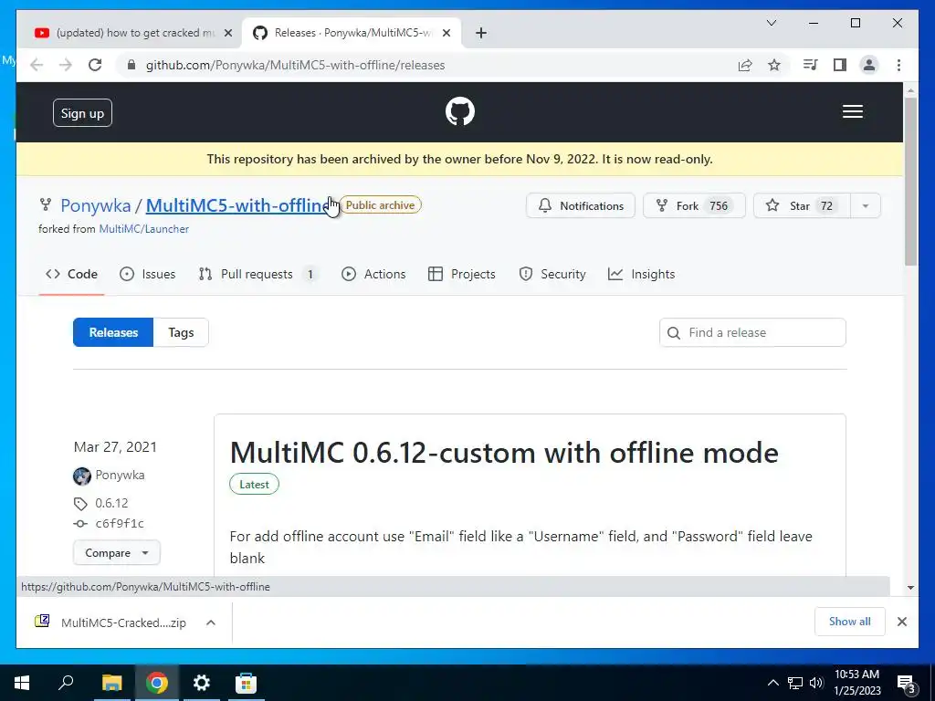Click the Latest release badge

(254, 485)
